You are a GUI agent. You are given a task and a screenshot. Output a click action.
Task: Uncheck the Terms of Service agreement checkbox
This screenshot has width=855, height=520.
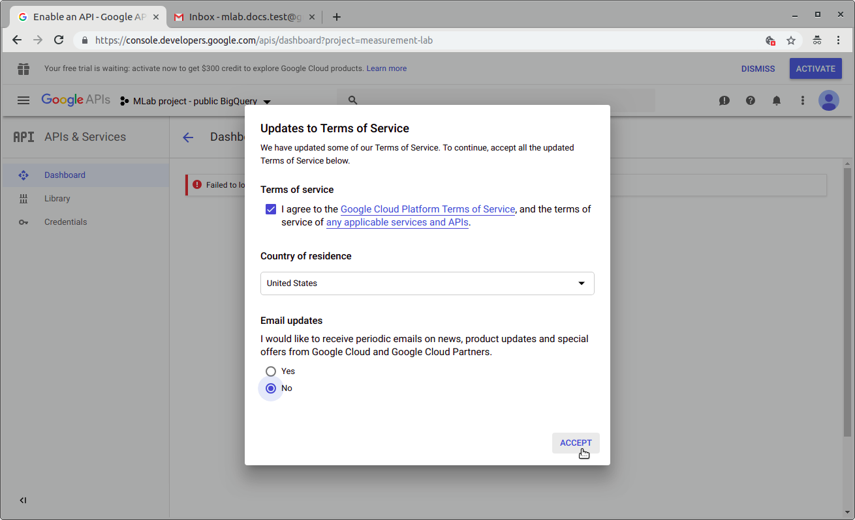click(x=271, y=209)
